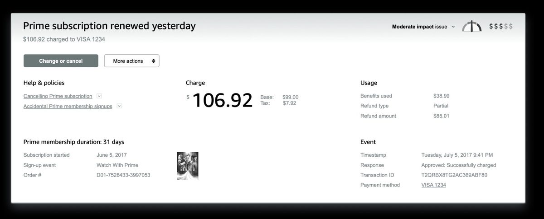Click the $38.99 benefits used value

(x=441, y=96)
